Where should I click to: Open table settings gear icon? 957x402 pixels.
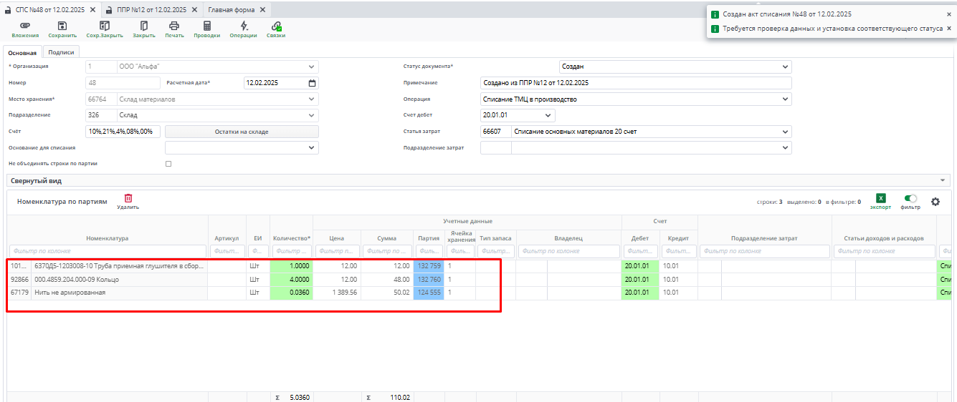click(x=935, y=202)
